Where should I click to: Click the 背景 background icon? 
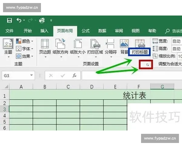[x=124, y=44]
